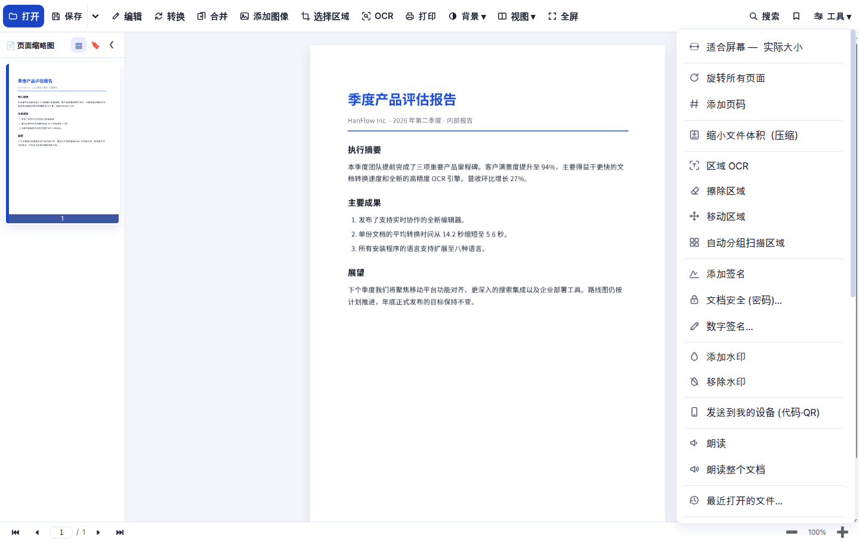Choose 朗读整个文档 read entire document
This screenshot has height=542, width=859.
[764, 470]
